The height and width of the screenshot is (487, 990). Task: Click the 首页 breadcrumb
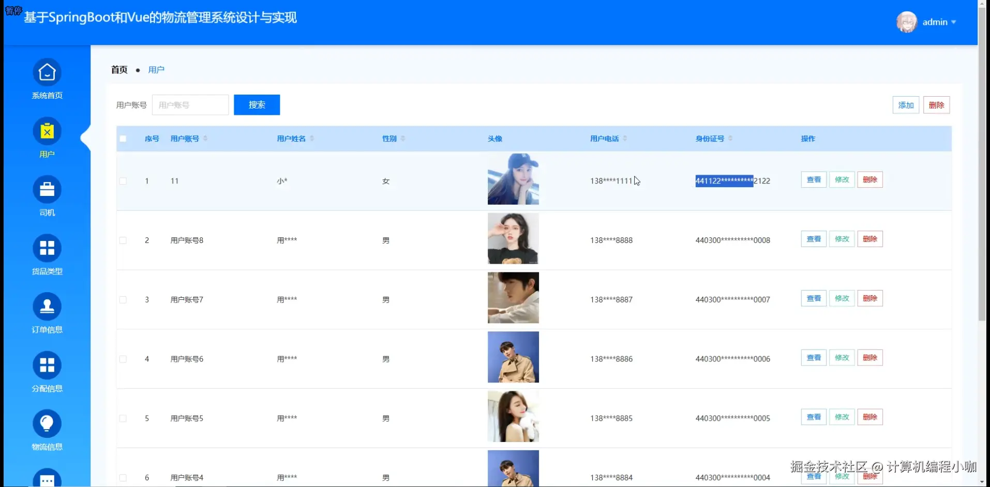point(119,70)
